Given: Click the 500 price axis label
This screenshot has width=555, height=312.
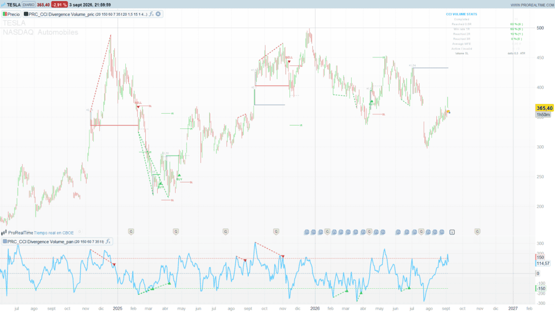Looking at the screenshot, I should 540,28.
